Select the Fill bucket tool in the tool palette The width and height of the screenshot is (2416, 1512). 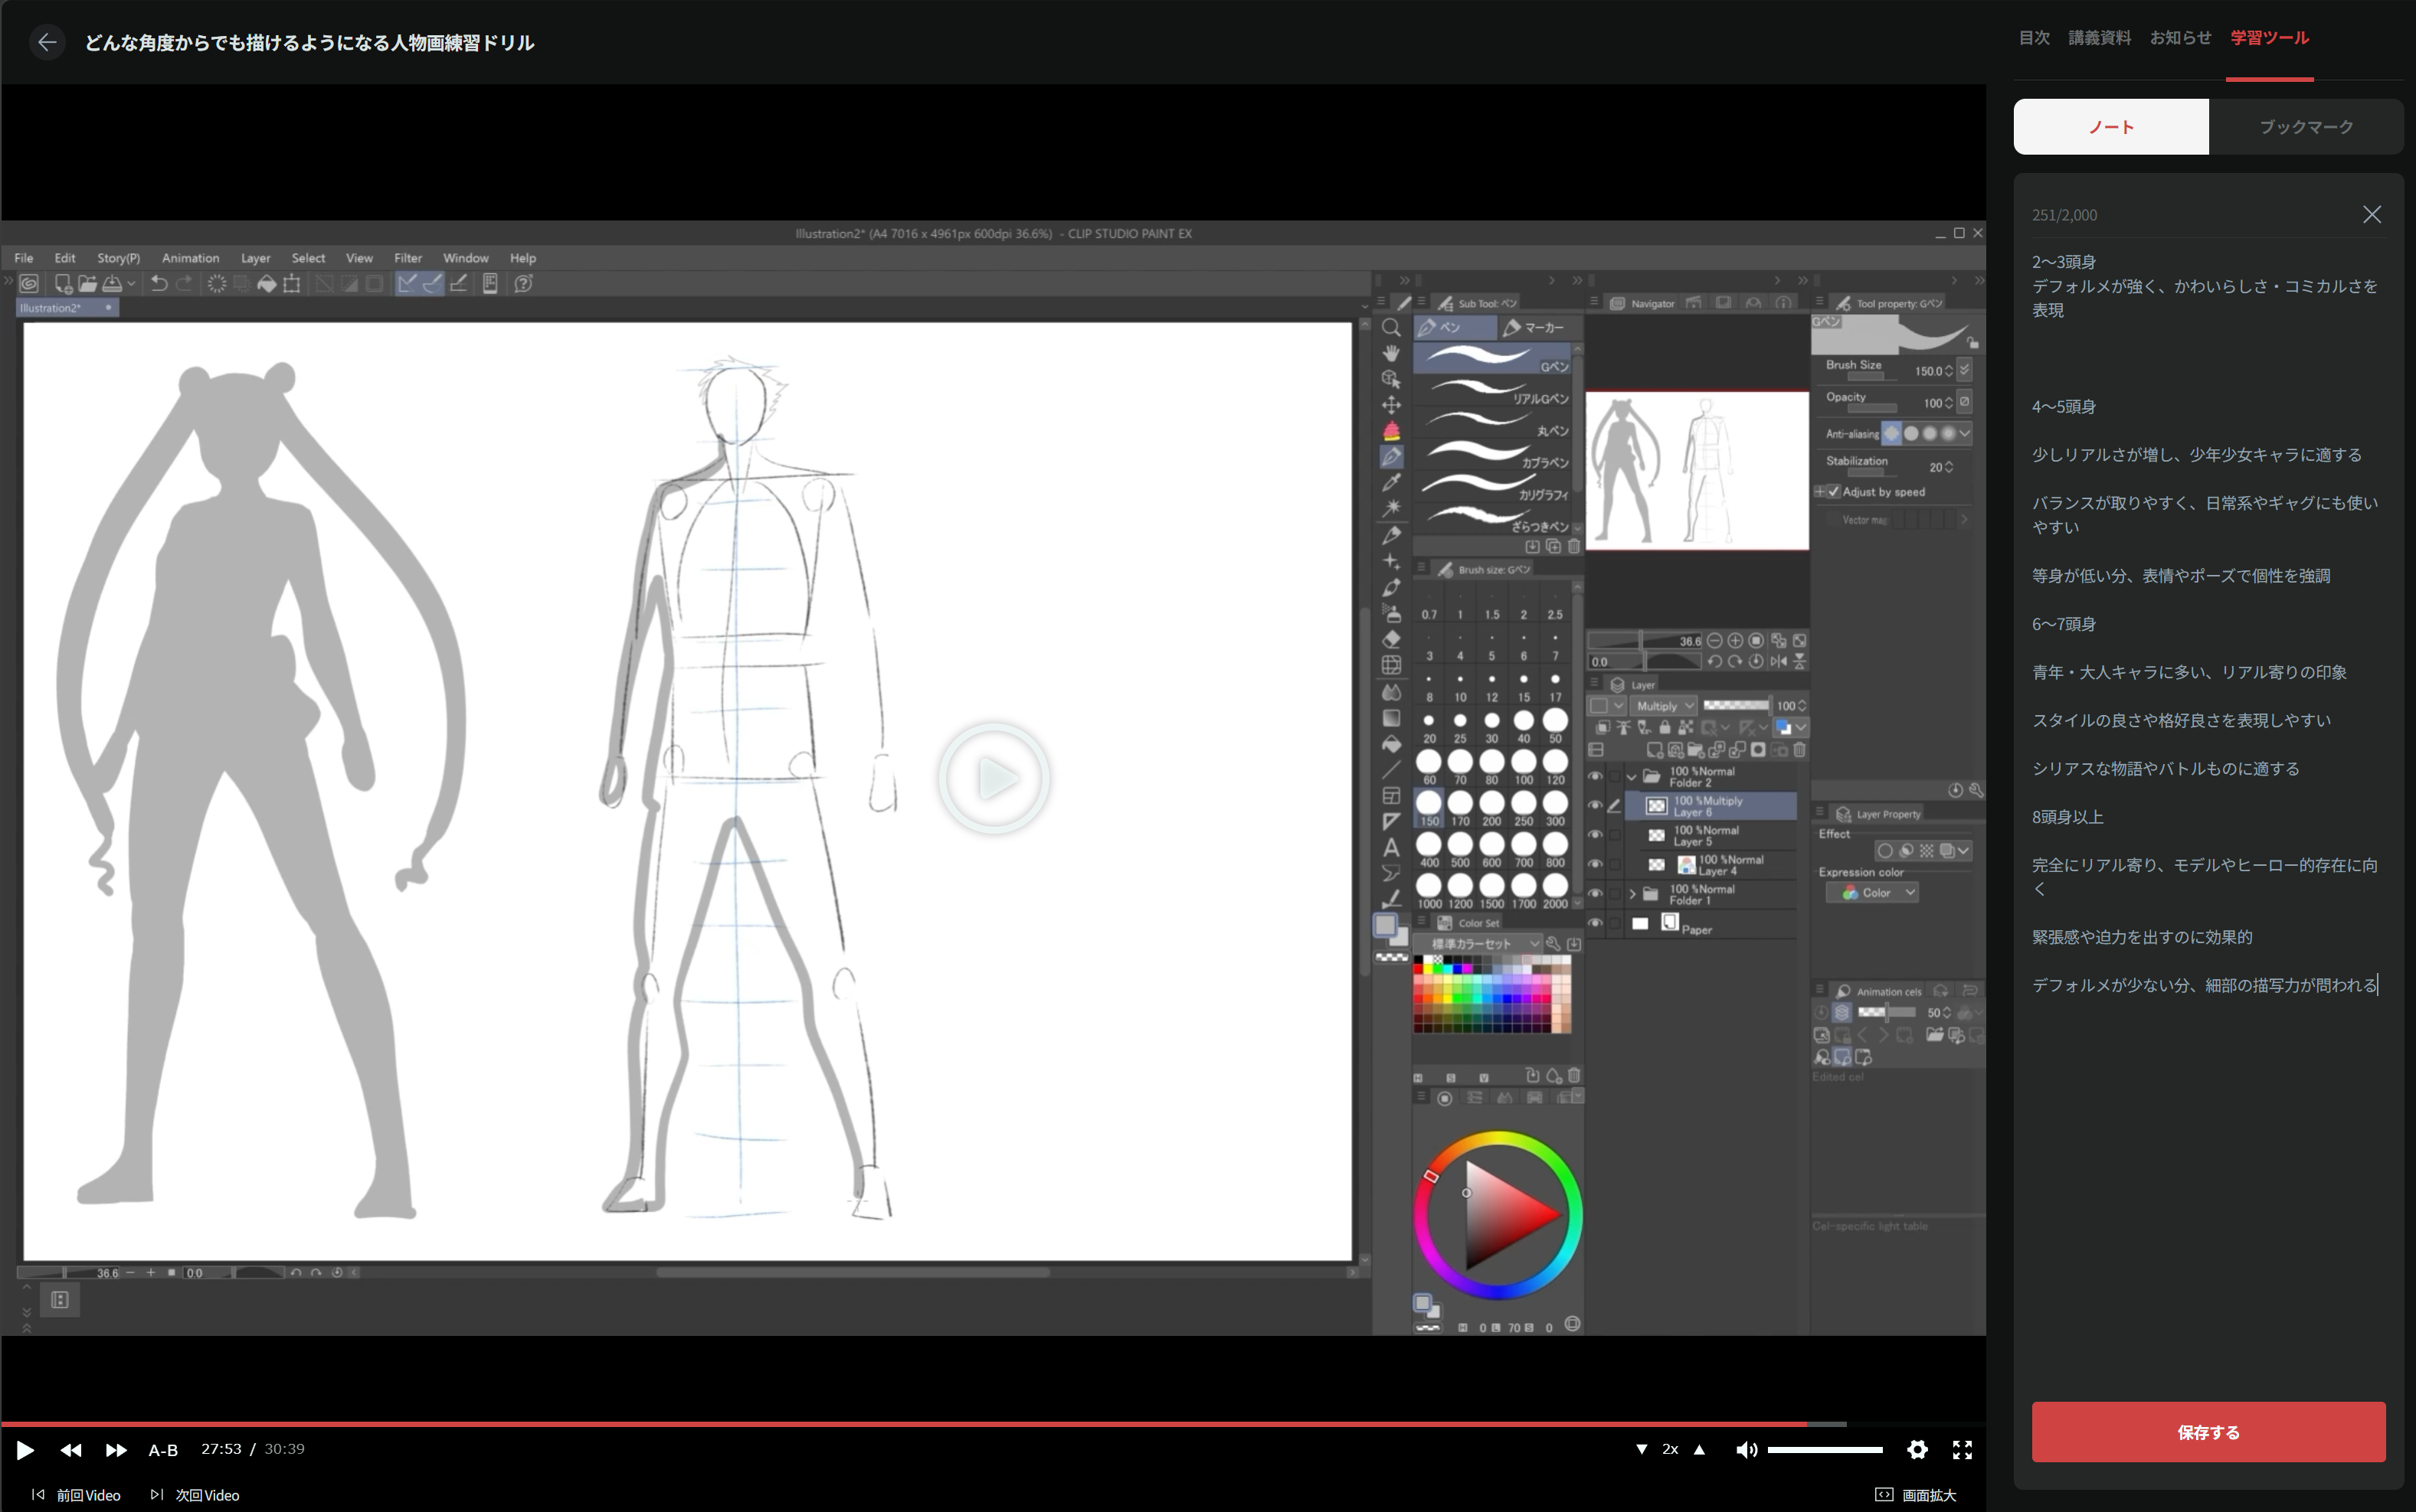coord(1390,744)
